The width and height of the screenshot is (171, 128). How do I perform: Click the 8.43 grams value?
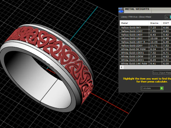[153, 35]
